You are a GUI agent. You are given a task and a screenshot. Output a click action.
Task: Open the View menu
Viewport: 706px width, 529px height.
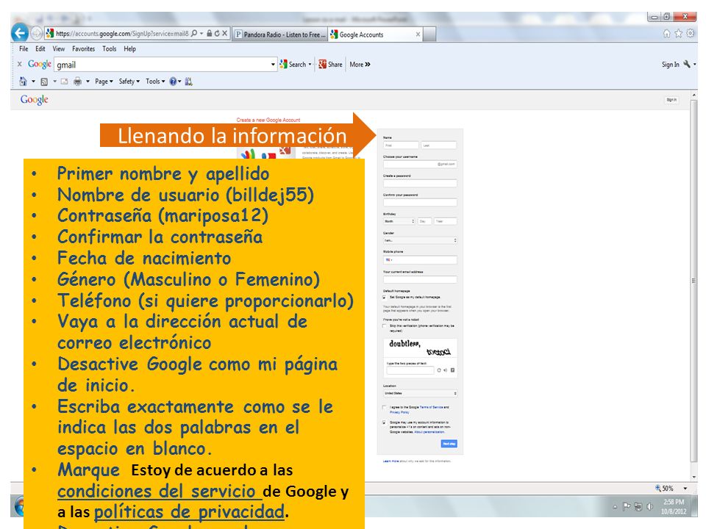tap(59, 48)
